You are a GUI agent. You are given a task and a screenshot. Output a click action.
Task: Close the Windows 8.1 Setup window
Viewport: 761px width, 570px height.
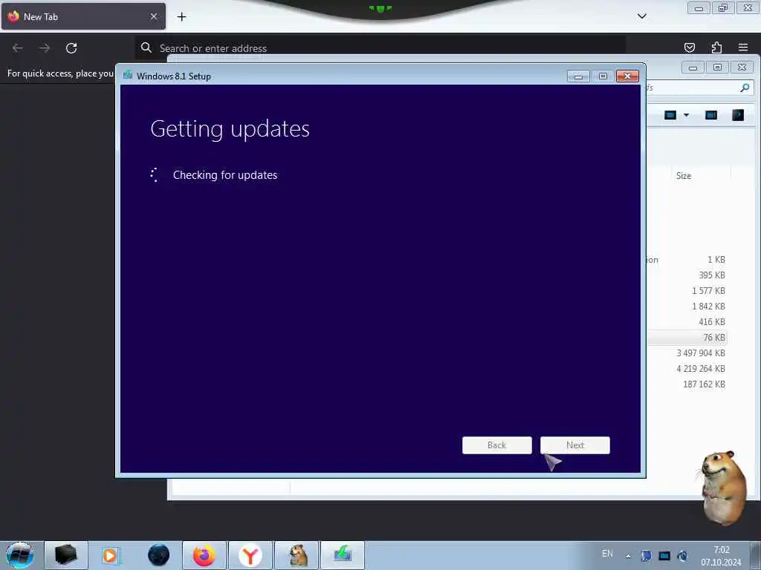click(627, 76)
